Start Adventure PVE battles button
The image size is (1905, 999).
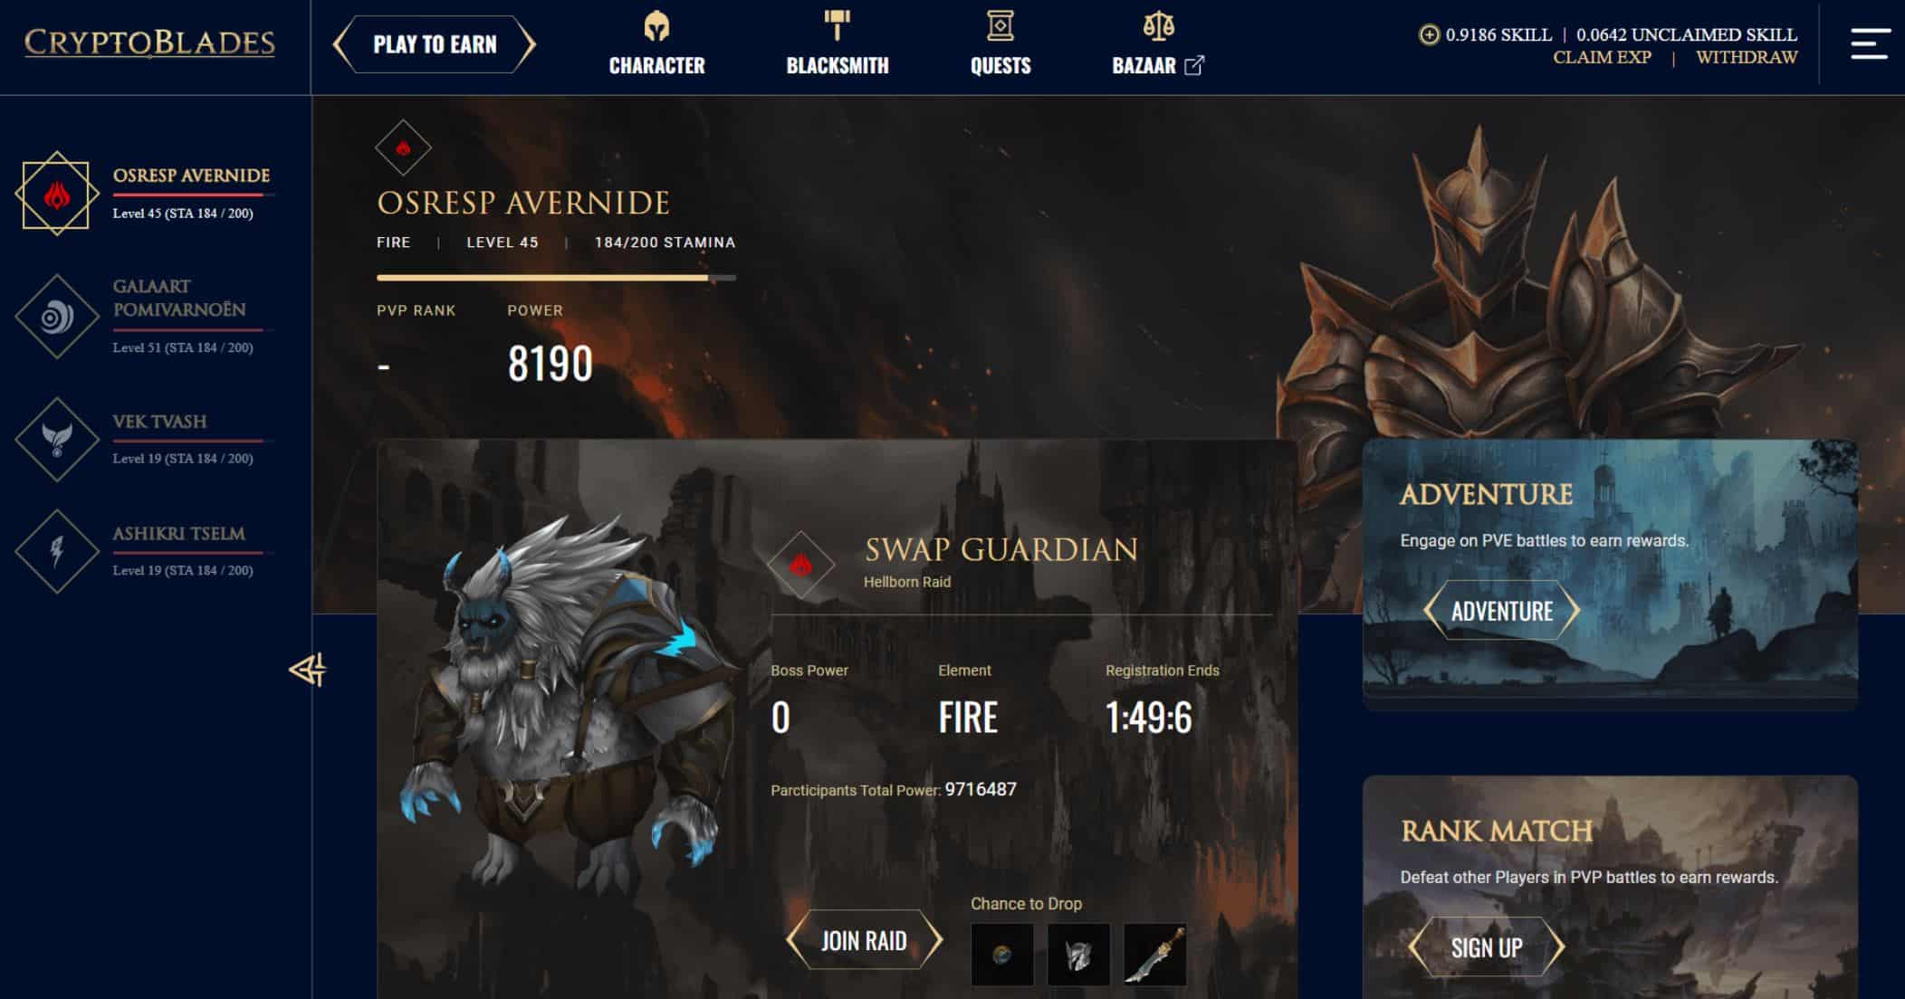click(1502, 611)
